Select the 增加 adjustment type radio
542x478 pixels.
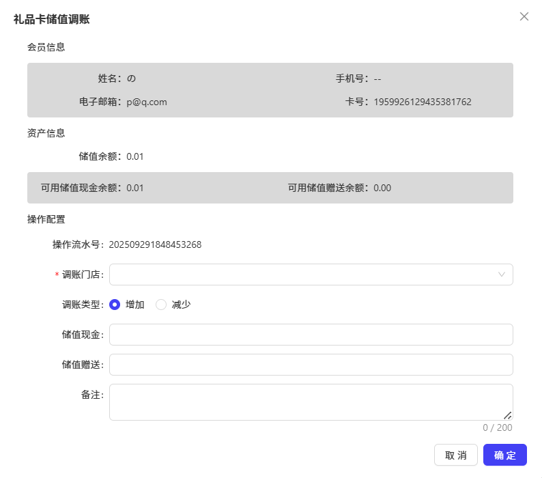pyautogui.click(x=115, y=305)
